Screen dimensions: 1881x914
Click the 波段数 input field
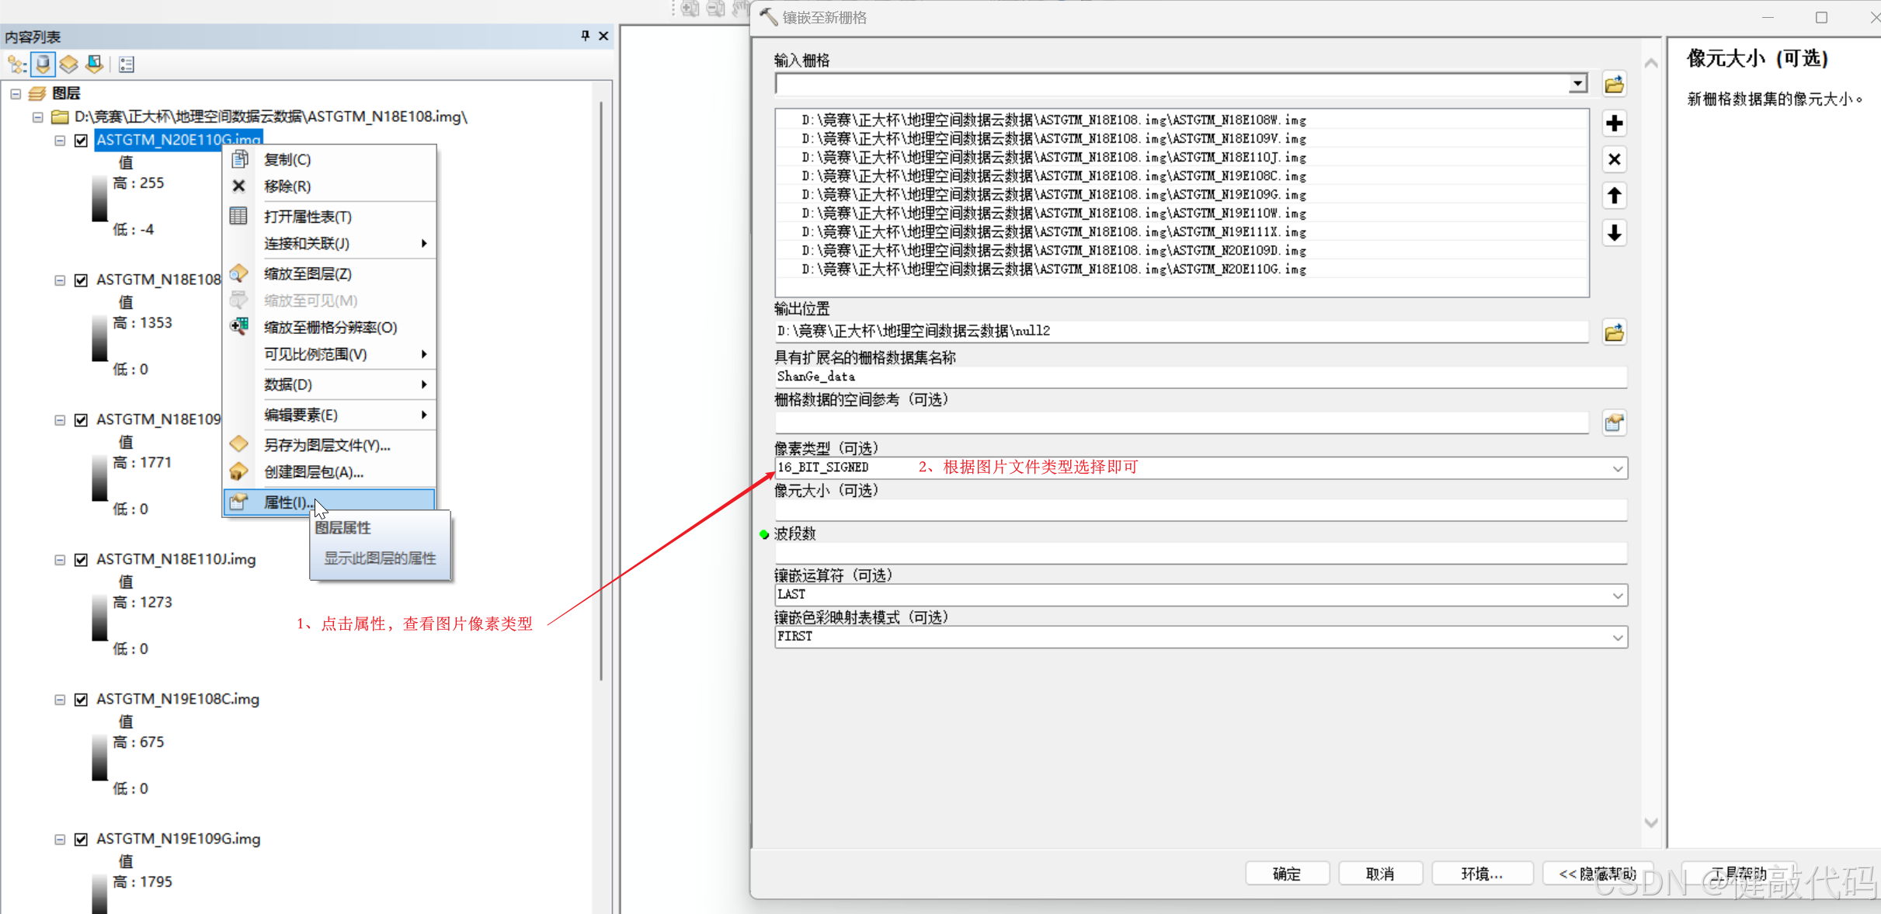pyautogui.click(x=1199, y=554)
